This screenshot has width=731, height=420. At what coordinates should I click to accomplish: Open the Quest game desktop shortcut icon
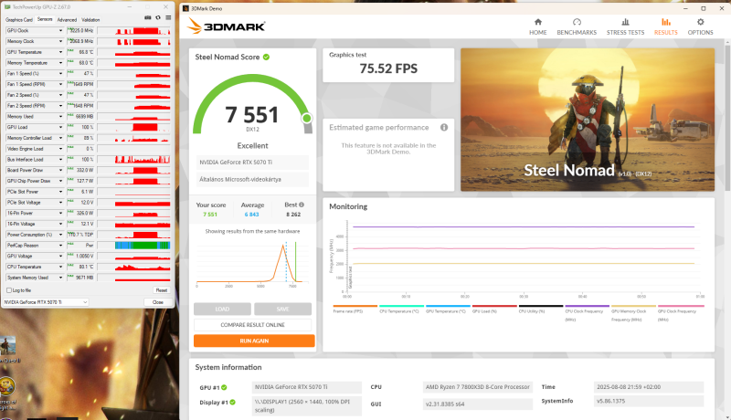(7, 345)
